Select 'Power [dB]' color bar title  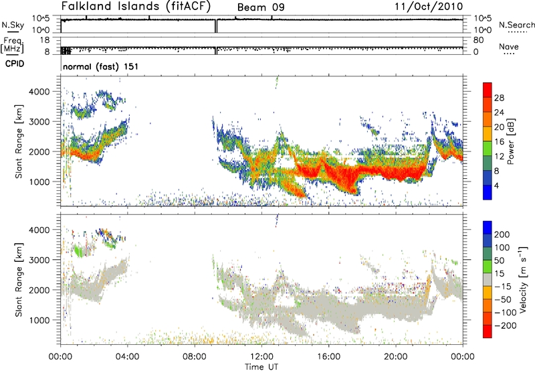[x=511, y=141]
